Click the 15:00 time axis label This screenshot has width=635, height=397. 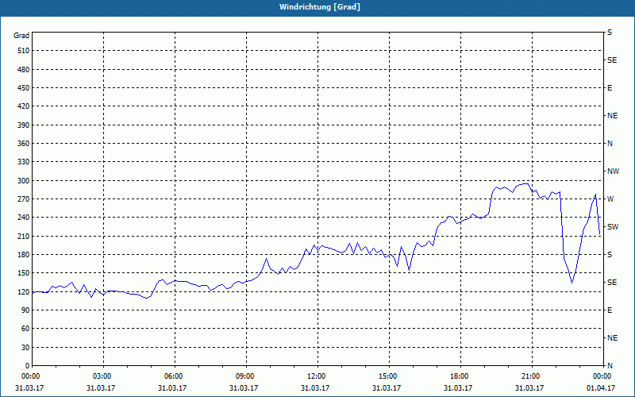tap(389, 376)
